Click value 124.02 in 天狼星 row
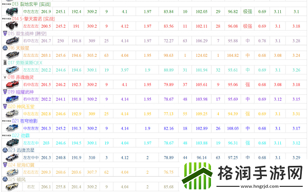The width and height of the screenshot is (308, 192). coord(202,55)
